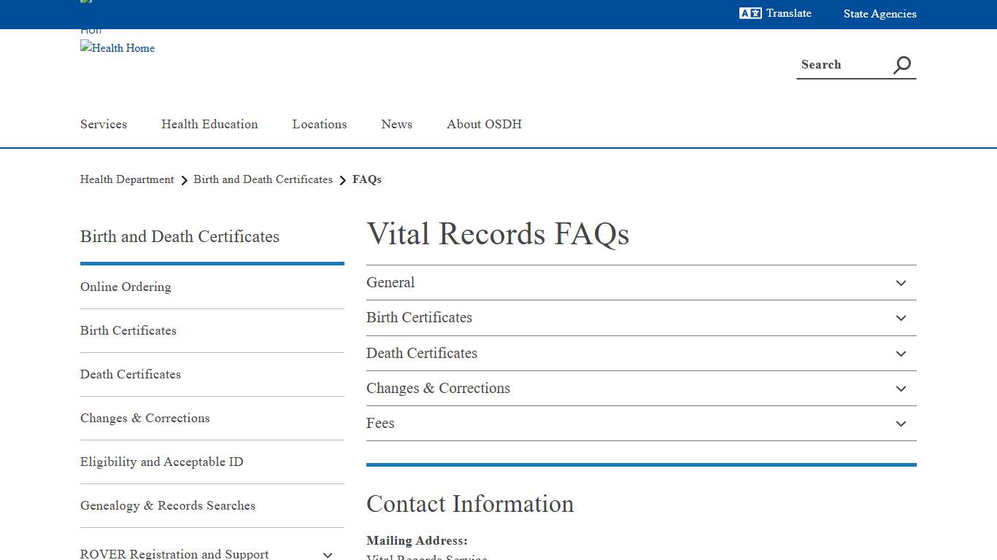Viewport: 997px width, 560px height.
Task: Click the Eligibility and Acceptable ID link
Action: (161, 462)
